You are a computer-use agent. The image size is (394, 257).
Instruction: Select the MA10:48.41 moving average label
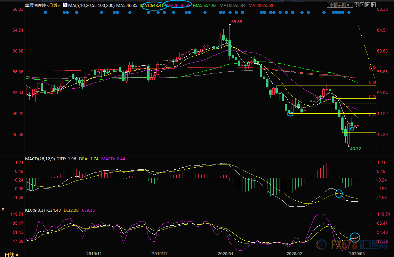(152, 6)
